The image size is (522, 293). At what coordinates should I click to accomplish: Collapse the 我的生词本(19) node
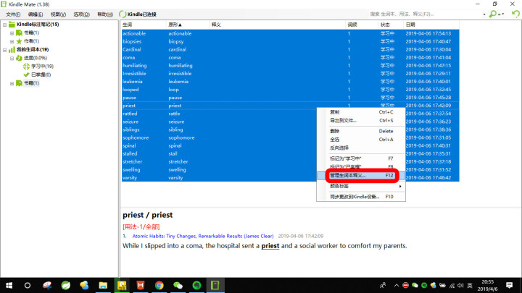point(4,50)
